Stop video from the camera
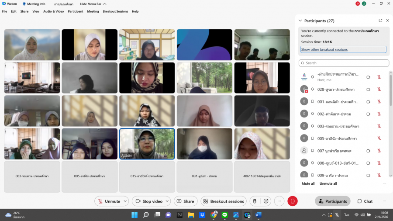This screenshot has width=393, height=221. click(x=148, y=201)
